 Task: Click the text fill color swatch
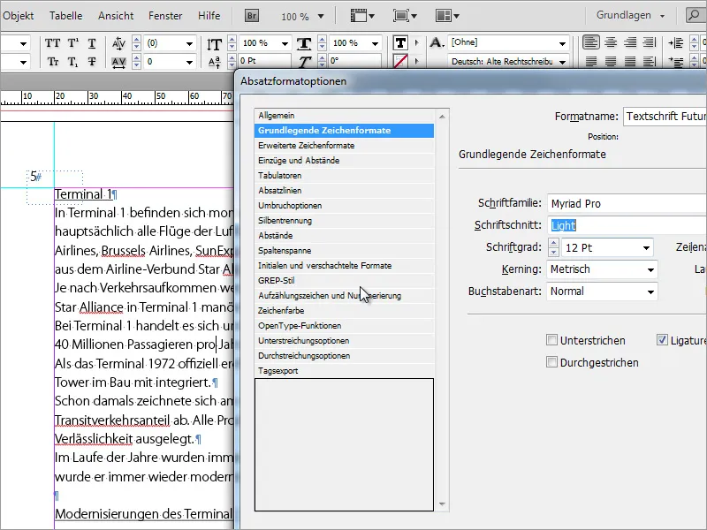(x=400, y=43)
